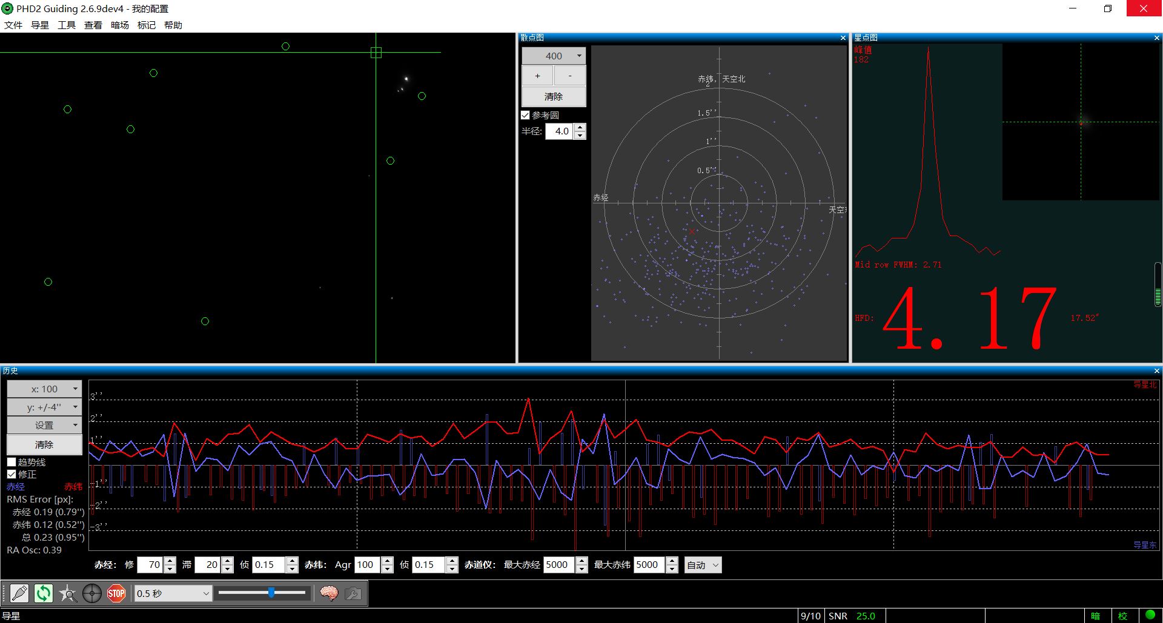Screen dimensions: 1163x623
Task: Increase the 最大赤经 value
Action: coord(581,561)
